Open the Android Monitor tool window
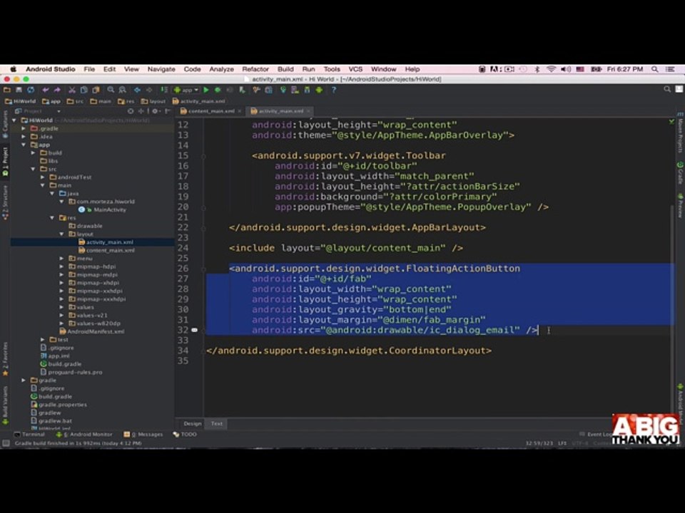 [x=84, y=435]
